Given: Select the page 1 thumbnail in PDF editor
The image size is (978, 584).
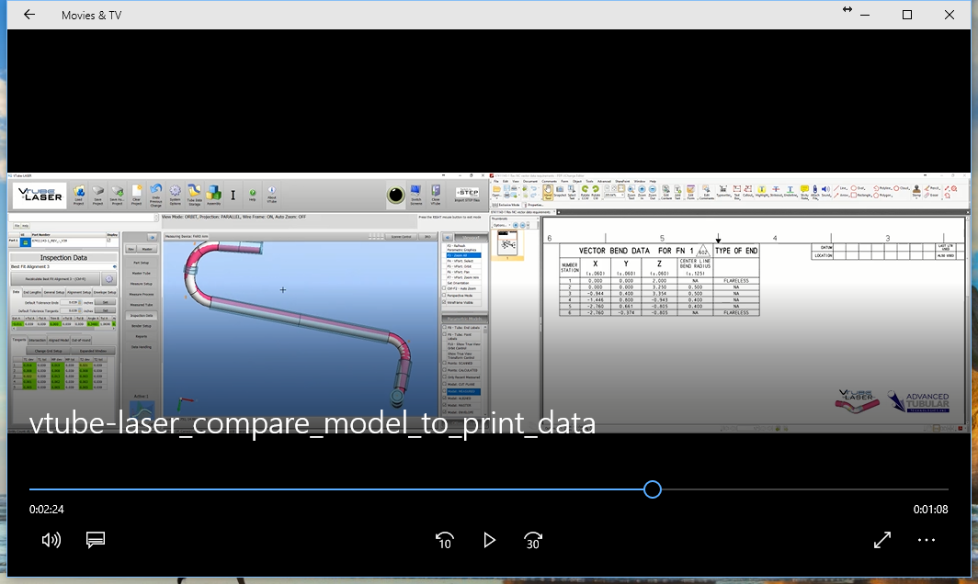Looking at the screenshot, I should 507,244.
